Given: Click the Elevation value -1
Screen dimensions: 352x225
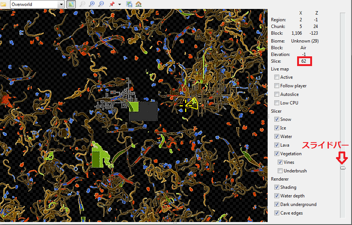Looking at the screenshot, I should click(x=304, y=54).
